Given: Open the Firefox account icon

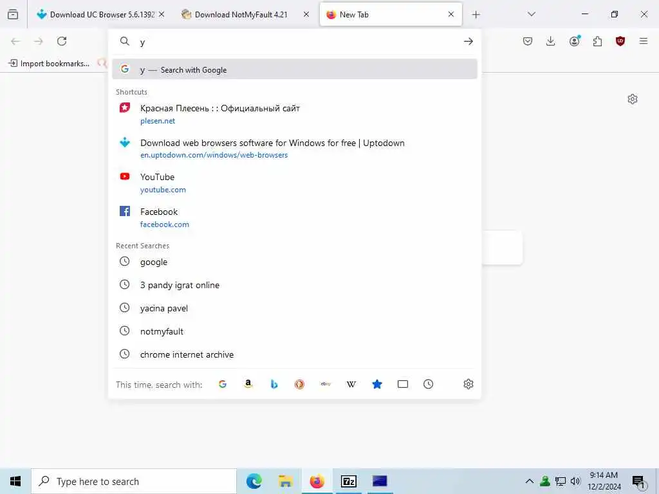Looking at the screenshot, I should (x=574, y=41).
